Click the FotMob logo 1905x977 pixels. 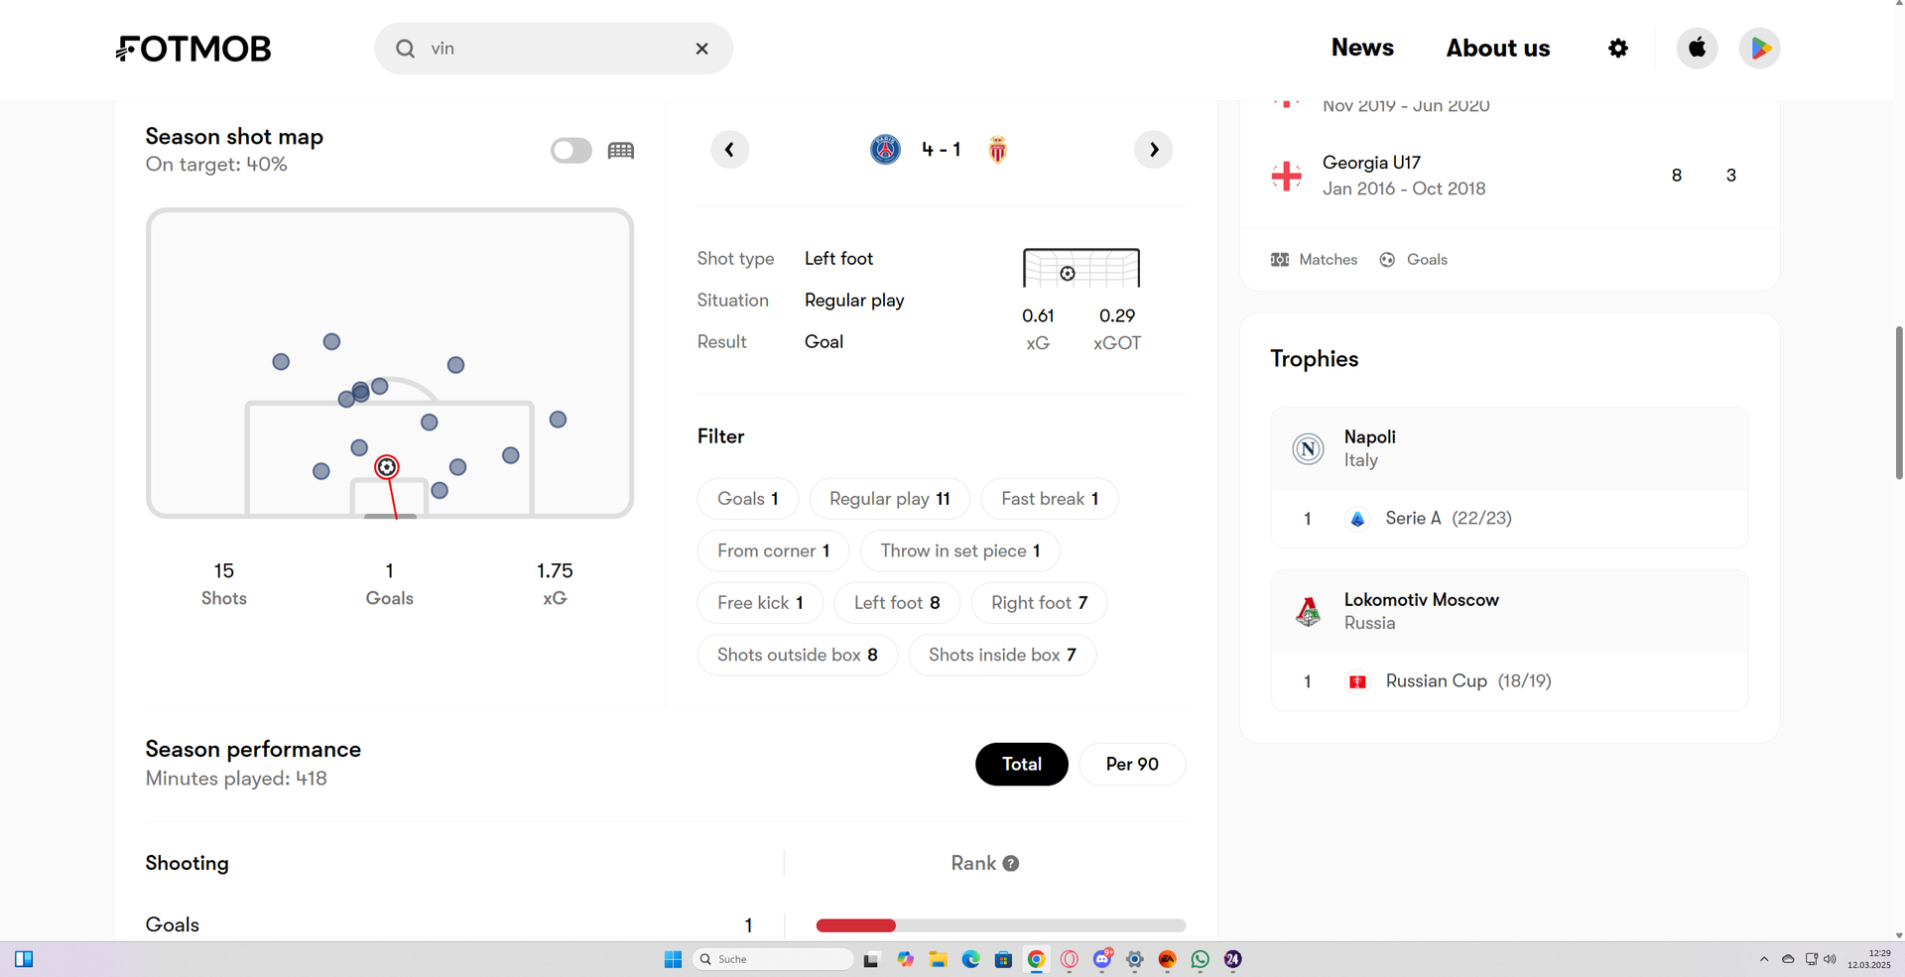point(193,49)
